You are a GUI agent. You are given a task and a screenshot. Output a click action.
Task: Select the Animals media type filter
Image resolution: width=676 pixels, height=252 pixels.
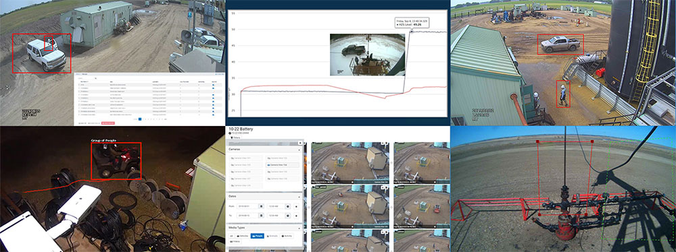pyautogui.click(x=272, y=236)
